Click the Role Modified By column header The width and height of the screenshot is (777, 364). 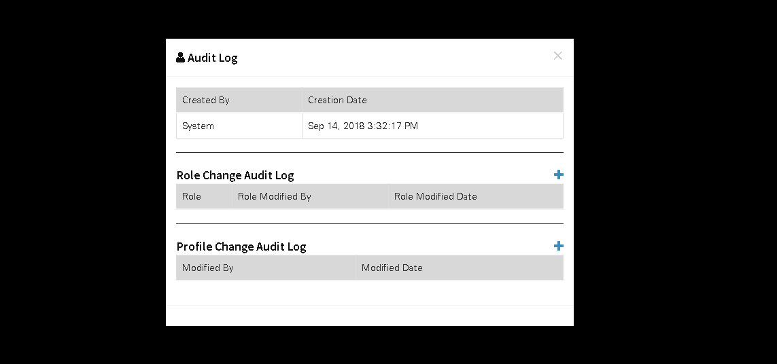coord(310,197)
